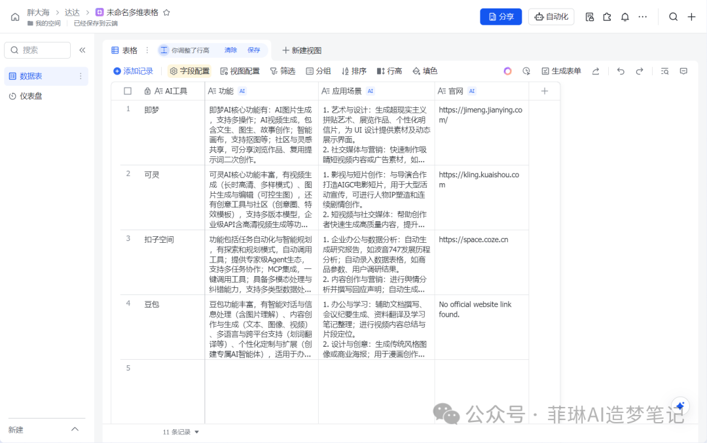
Task: Save the view change with 保存
Action: (x=254, y=50)
